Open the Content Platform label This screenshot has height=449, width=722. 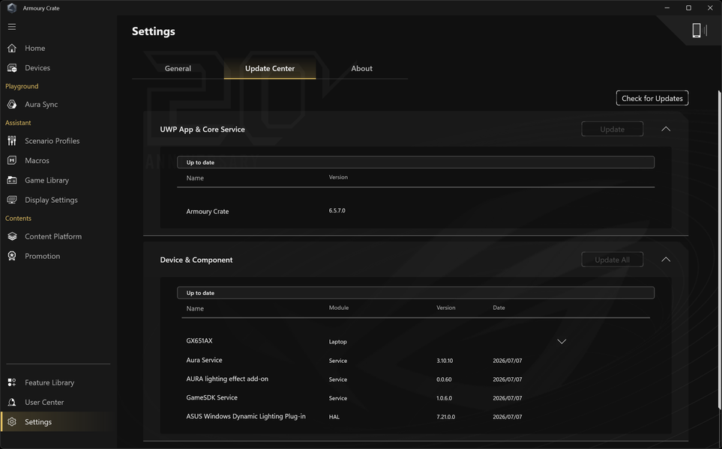click(53, 236)
